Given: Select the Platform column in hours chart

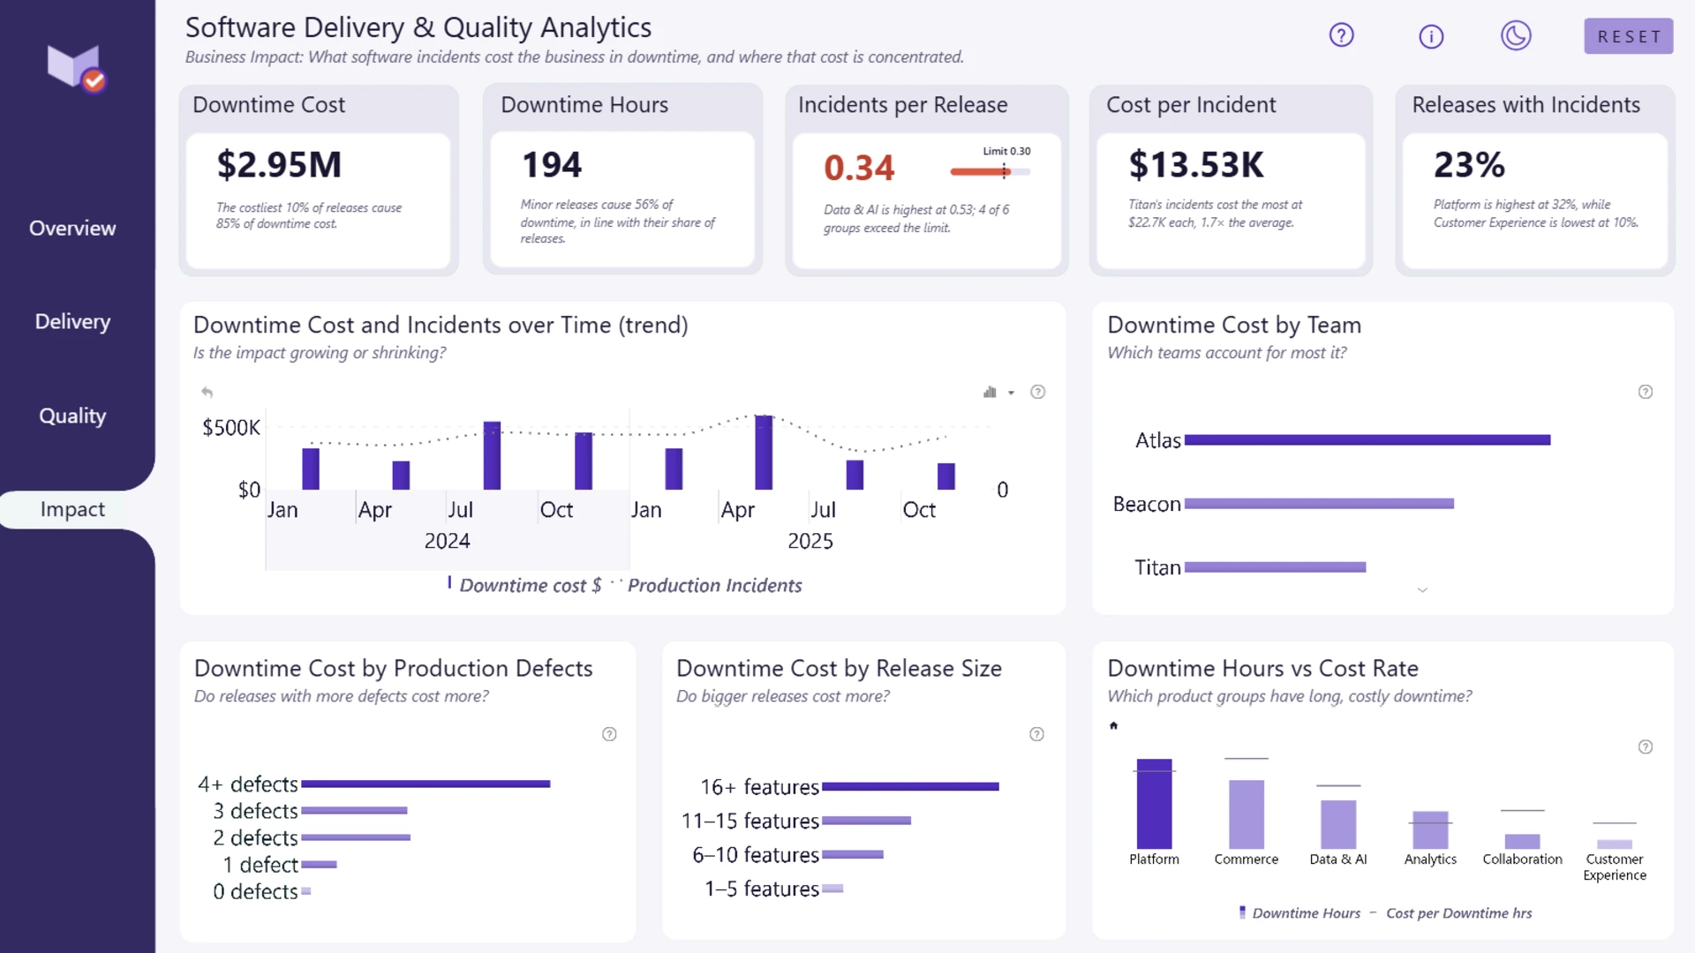Looking at the screenshot, I should (x=1154, y=804).
